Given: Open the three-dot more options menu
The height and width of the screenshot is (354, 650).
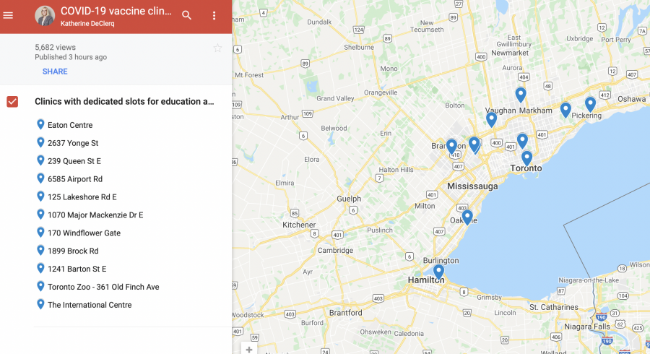Looking at the screenshot, I should [214, 15].
